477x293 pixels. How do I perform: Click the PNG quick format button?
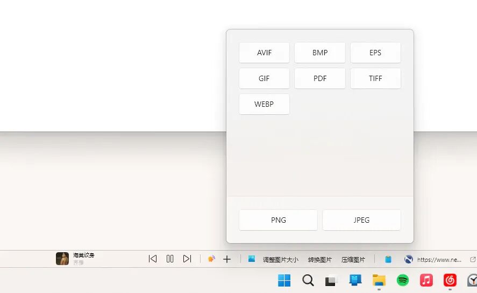(278, 220)
